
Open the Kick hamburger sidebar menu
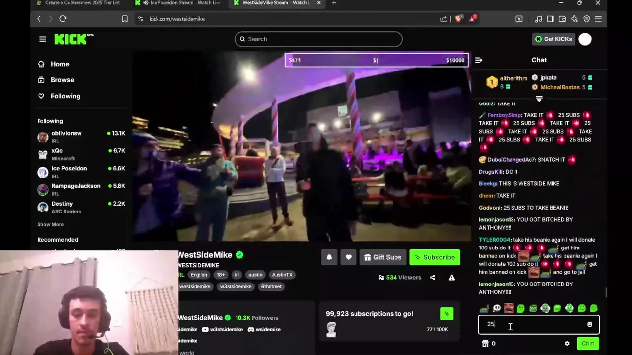point(43,39)
